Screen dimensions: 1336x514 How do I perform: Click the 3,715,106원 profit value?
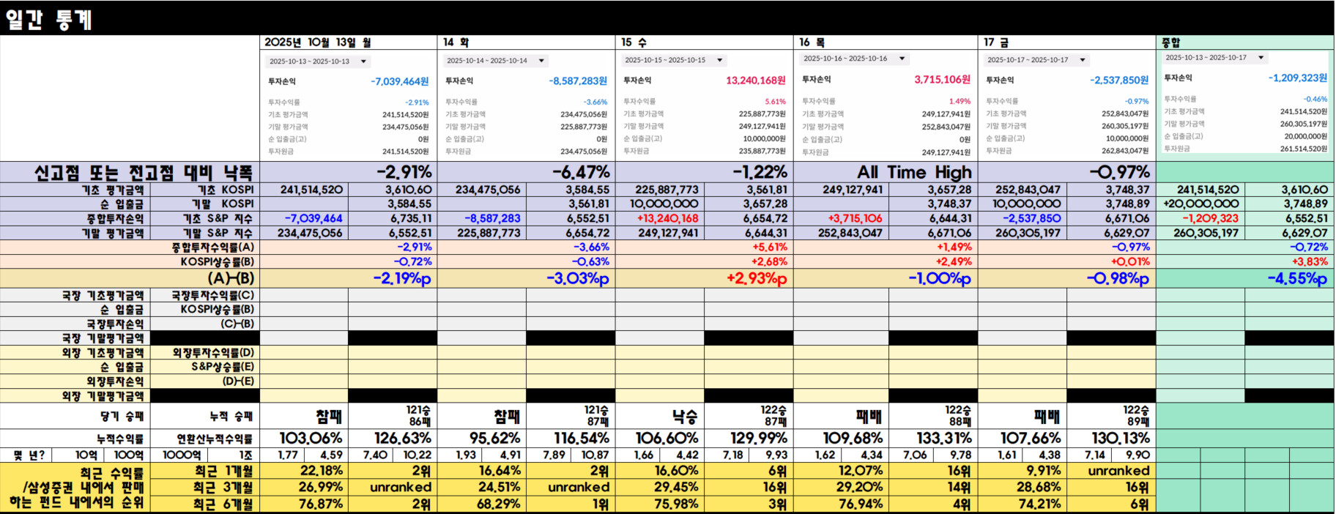point(942,79)
